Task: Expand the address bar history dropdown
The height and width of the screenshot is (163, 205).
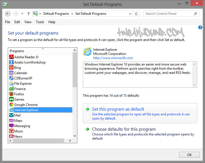Action: pyautogui.click(x=130, y=14)
